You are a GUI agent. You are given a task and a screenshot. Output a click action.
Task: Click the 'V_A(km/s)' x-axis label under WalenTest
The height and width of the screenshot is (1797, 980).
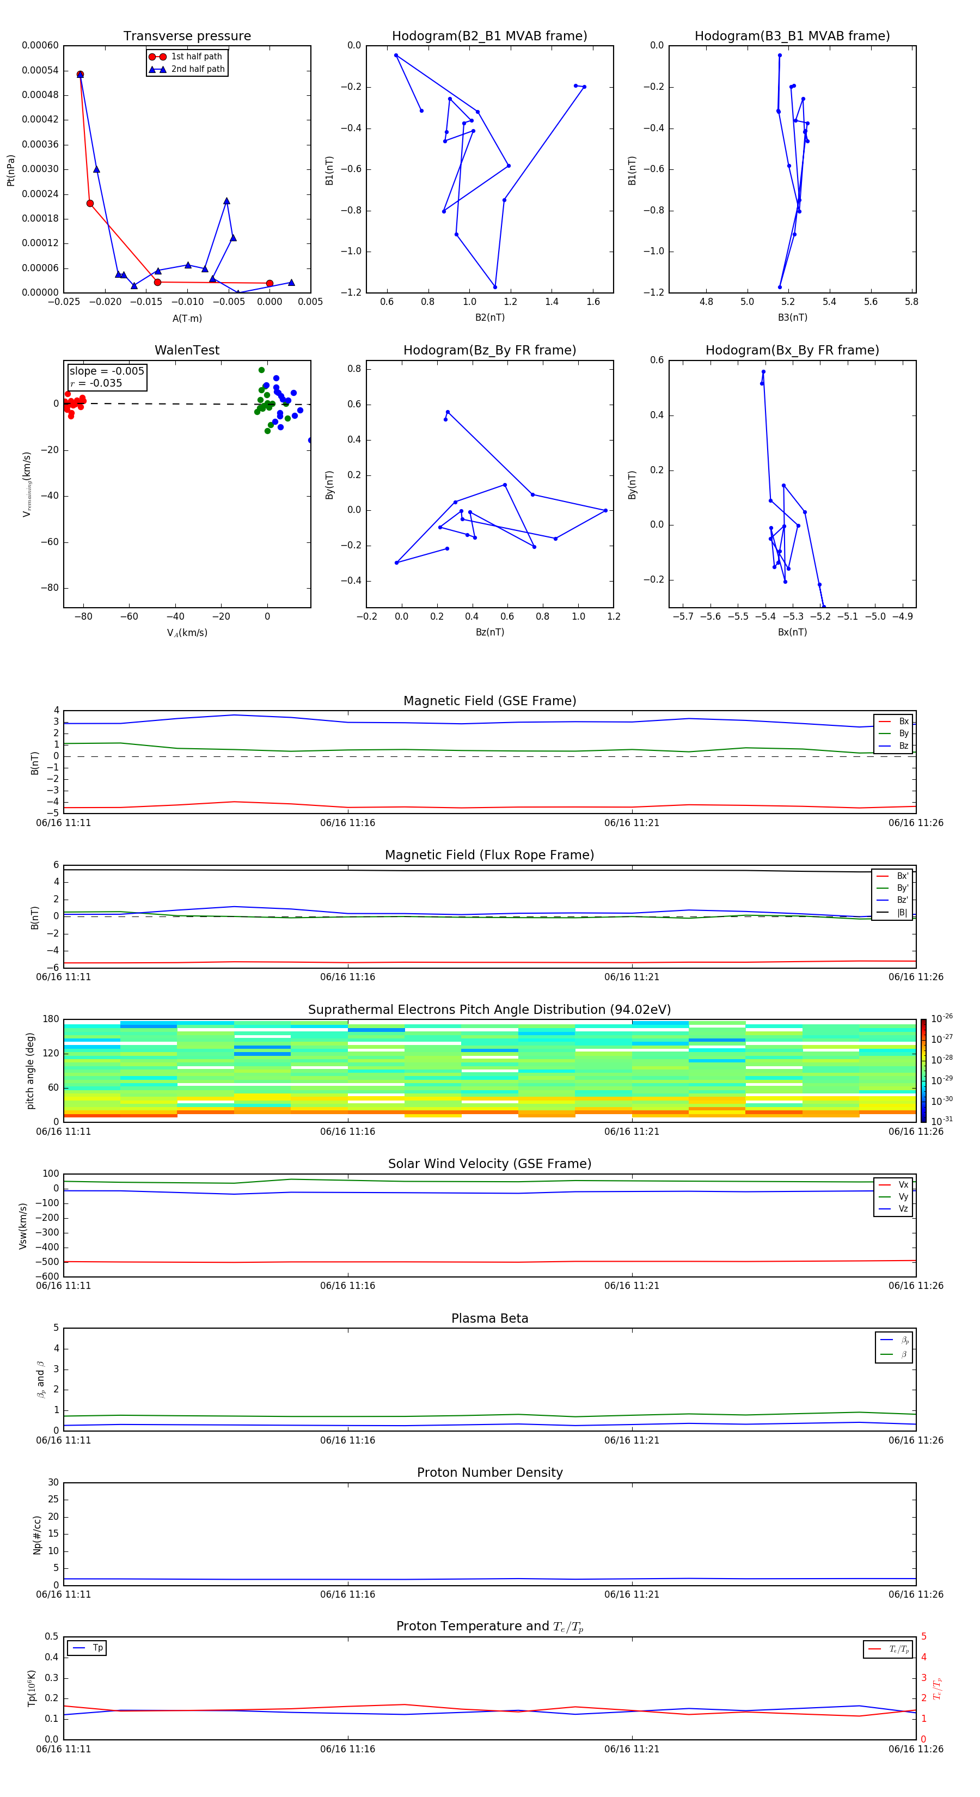(x=187, y=633)
